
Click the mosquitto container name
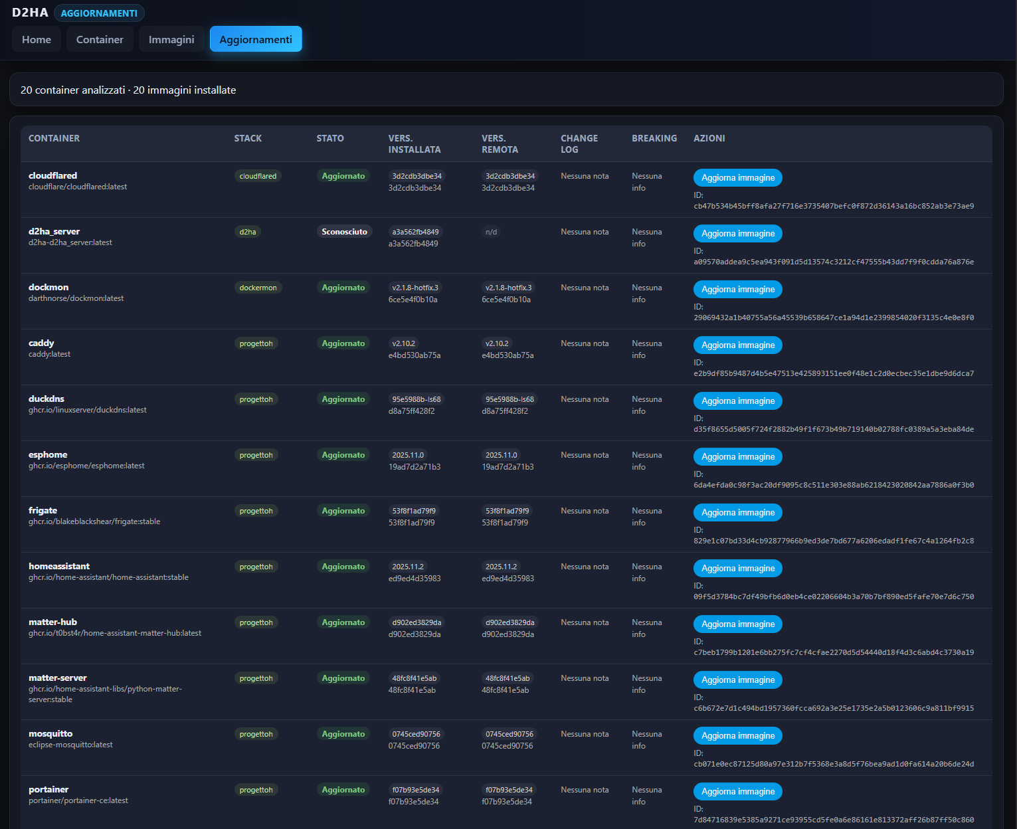pos(50,733)
